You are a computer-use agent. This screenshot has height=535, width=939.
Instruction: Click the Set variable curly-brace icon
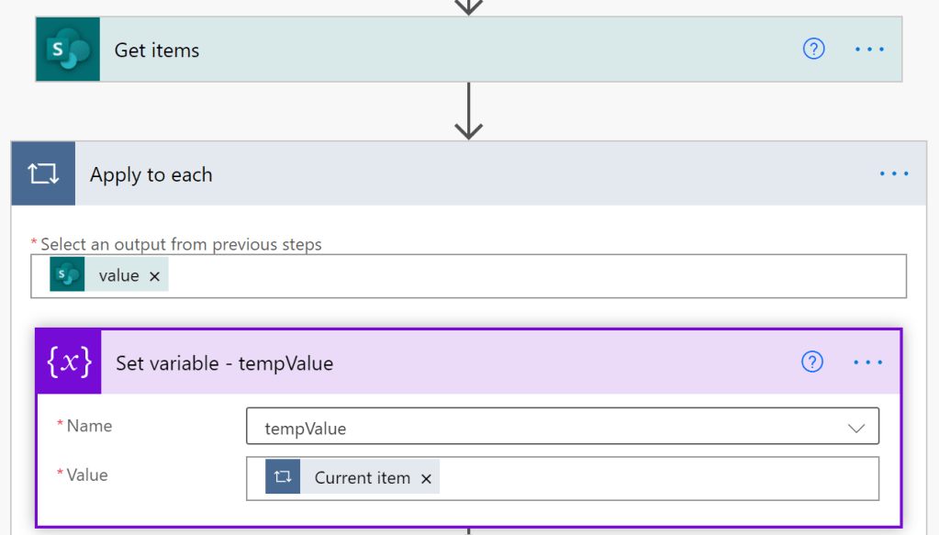69,362
